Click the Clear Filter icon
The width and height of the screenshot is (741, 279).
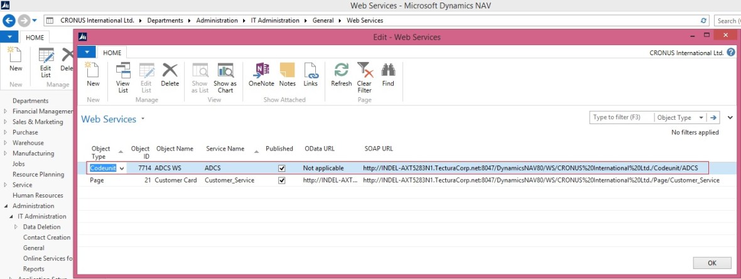(x=364, y=72)
